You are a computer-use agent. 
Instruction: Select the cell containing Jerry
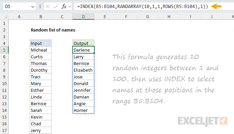click(x=40, y=131)
